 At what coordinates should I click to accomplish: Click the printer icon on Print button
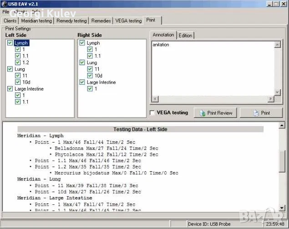point(256,113)
